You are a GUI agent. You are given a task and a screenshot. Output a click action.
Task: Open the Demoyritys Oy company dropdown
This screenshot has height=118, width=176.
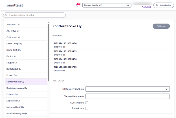107,5
